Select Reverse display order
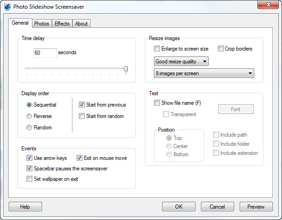The height and width of the screenshot is (220, 282). click(29, 116)
